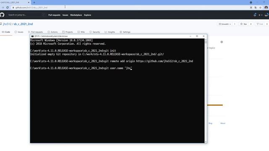This screenshot has height=151, width=269.
Task: Open GitHub notifications bell
Action: [255, 15]
